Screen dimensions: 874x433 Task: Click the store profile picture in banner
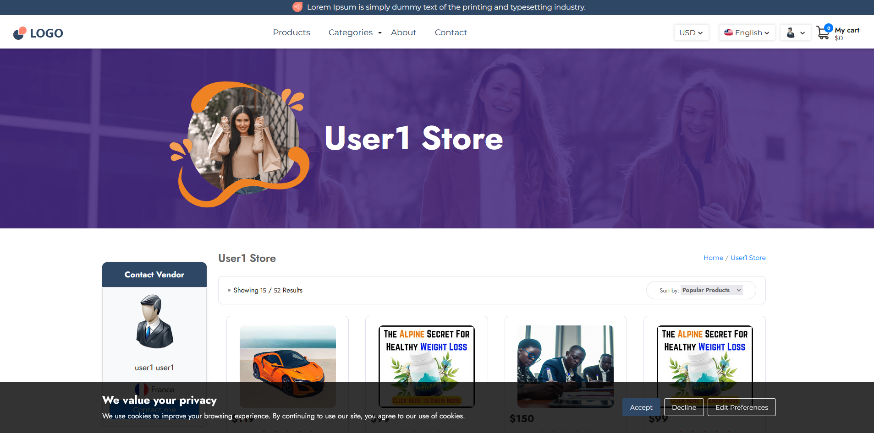tap(243, 139)
